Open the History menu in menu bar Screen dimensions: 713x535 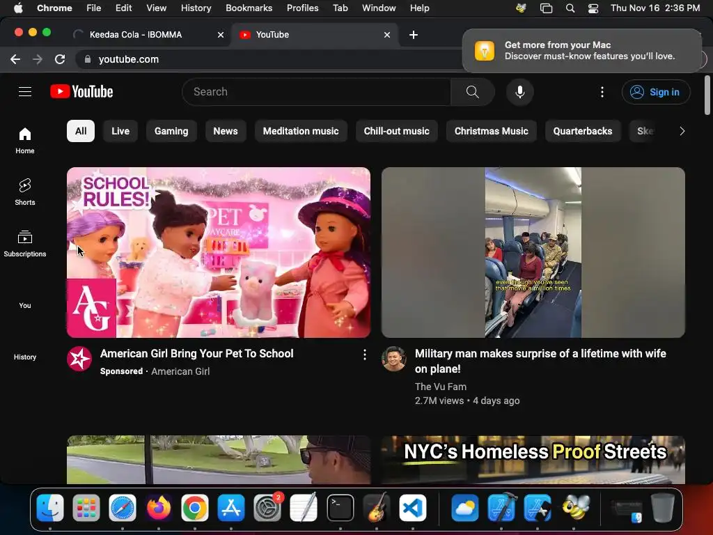196,8
